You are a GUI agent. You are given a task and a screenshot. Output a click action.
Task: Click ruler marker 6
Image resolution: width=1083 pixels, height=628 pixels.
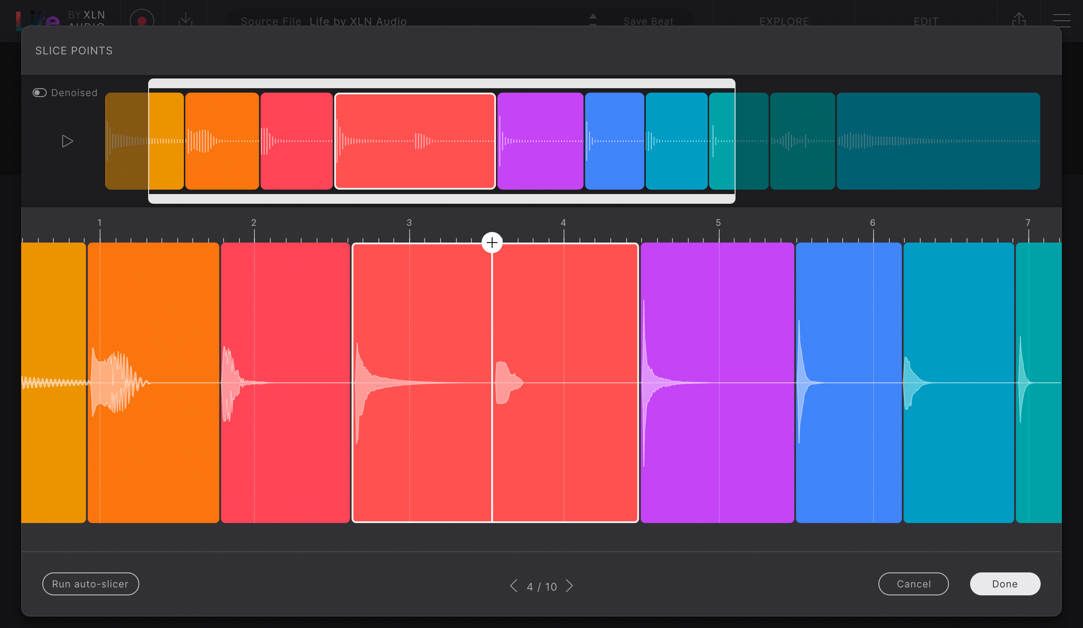pos(873,223)
